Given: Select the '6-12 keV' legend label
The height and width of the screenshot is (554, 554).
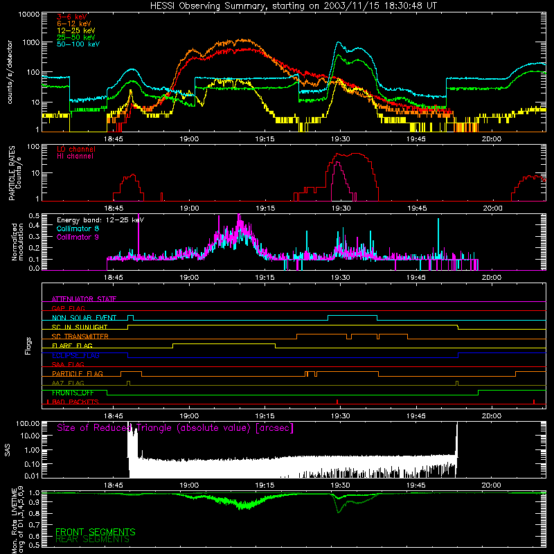Looking at the screenshot, I should [x=74, y=24].
